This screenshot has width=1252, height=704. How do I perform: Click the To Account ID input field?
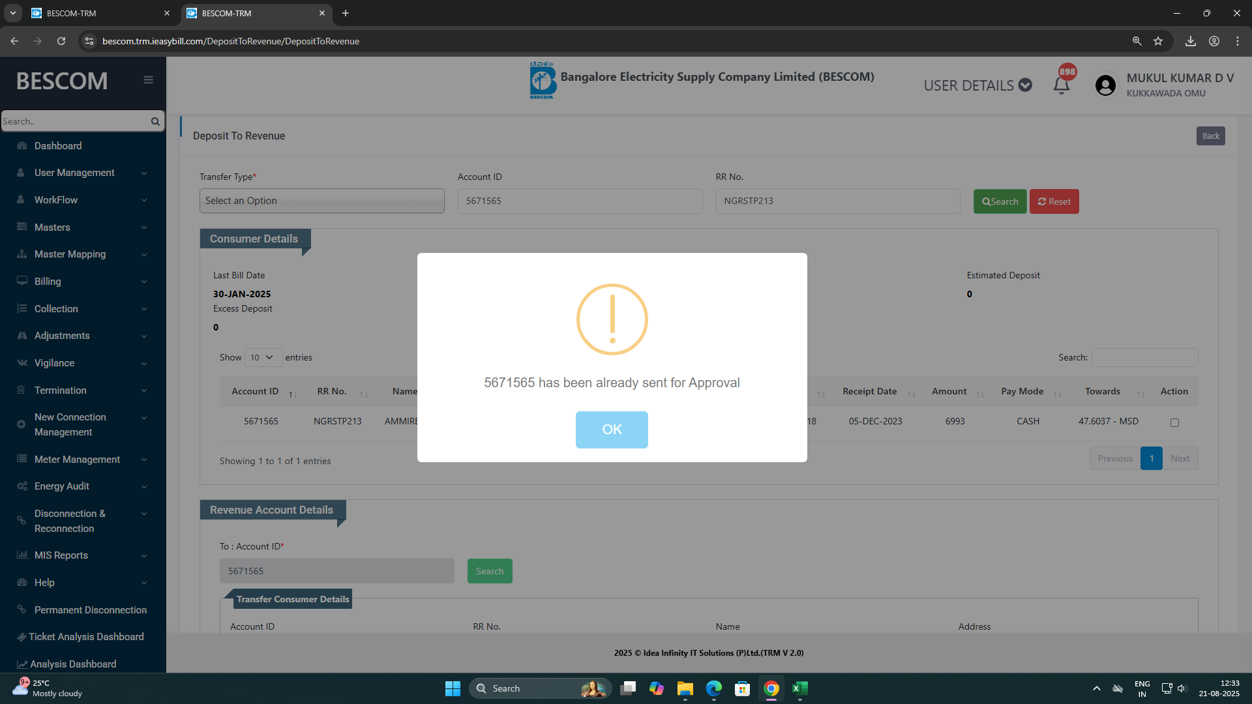[336, 571]
